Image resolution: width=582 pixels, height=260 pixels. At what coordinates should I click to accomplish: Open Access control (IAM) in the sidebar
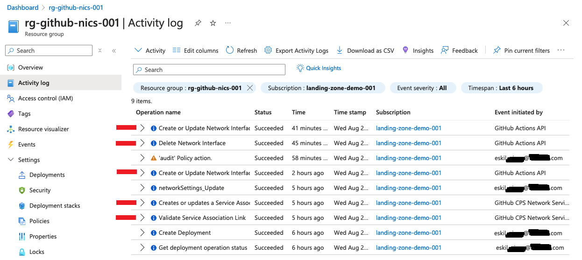click(45, 98)
